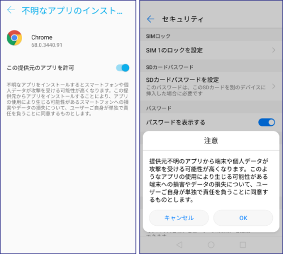Image resolution: width=283 pixels, height=254 pixels.
Task: Toggle この提供元のアプリを許可 switch
Action: [x=123, y=68]
